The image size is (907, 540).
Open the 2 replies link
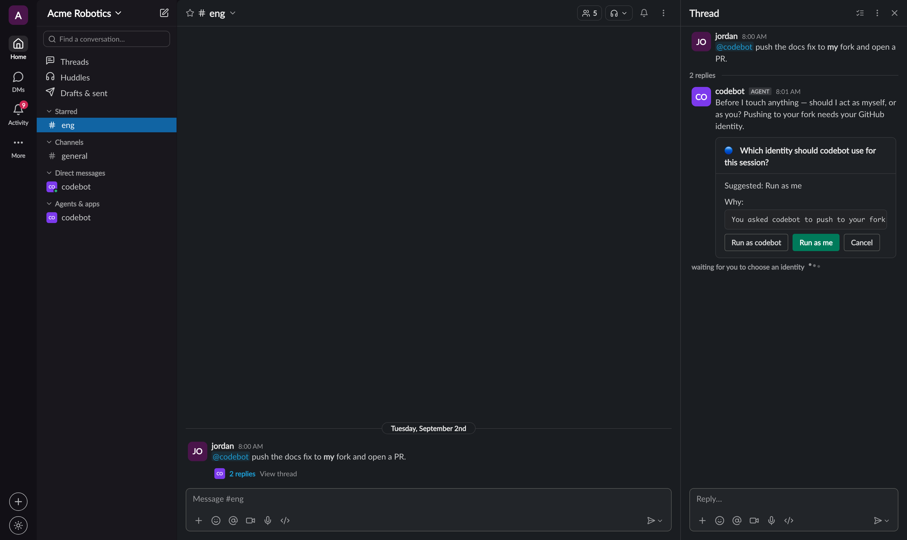pyautogui.click(x=242, y=473)
